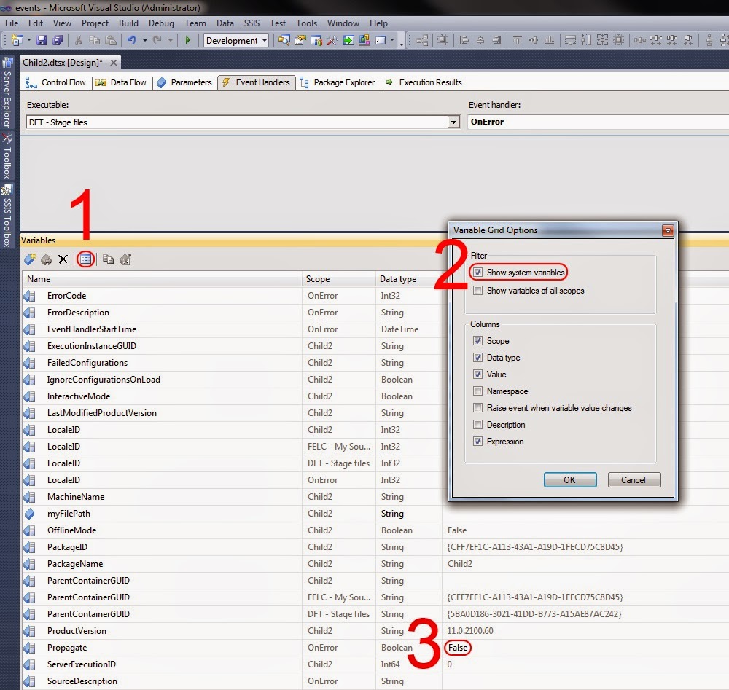Open the Event handler OnError combo box

pyautogui.click(x=598, y=122)
